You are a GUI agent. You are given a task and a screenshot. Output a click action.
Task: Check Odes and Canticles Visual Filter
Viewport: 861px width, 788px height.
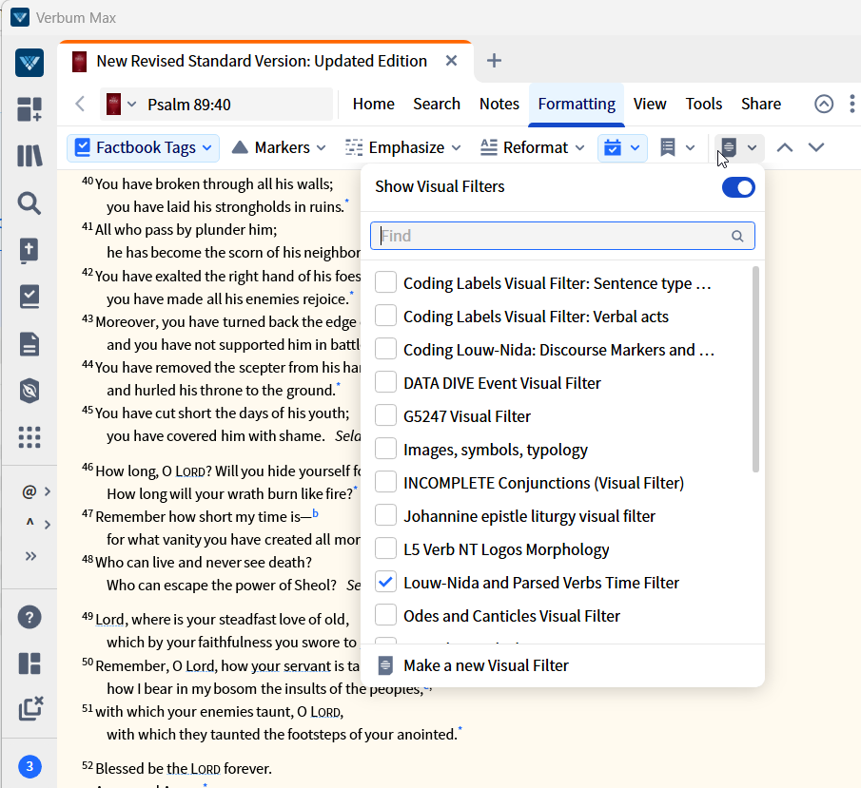385,616
